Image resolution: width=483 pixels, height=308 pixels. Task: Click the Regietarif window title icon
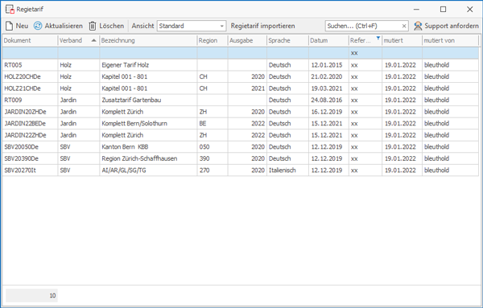(x=10, y=9)
